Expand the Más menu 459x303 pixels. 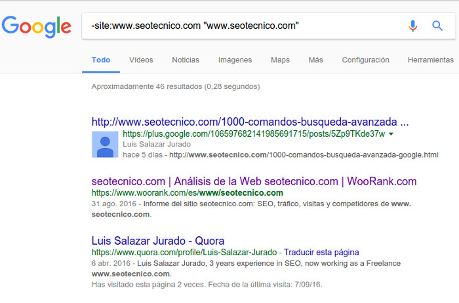(x=315, y=60)
